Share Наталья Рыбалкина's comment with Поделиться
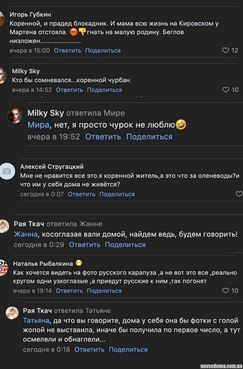Image resolution: width=243 pixels, height=369 pixels. [x=104, y=291]
